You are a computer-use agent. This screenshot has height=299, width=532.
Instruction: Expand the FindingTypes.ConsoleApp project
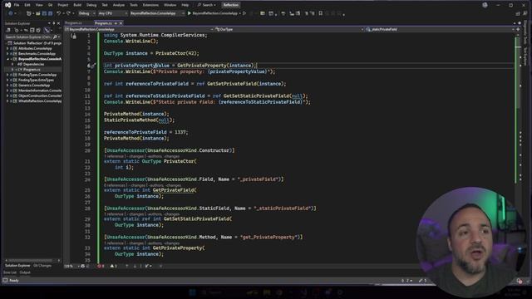[x=7, y=75]
